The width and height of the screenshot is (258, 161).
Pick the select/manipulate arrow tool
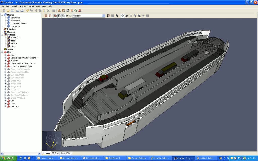[117, 16]
